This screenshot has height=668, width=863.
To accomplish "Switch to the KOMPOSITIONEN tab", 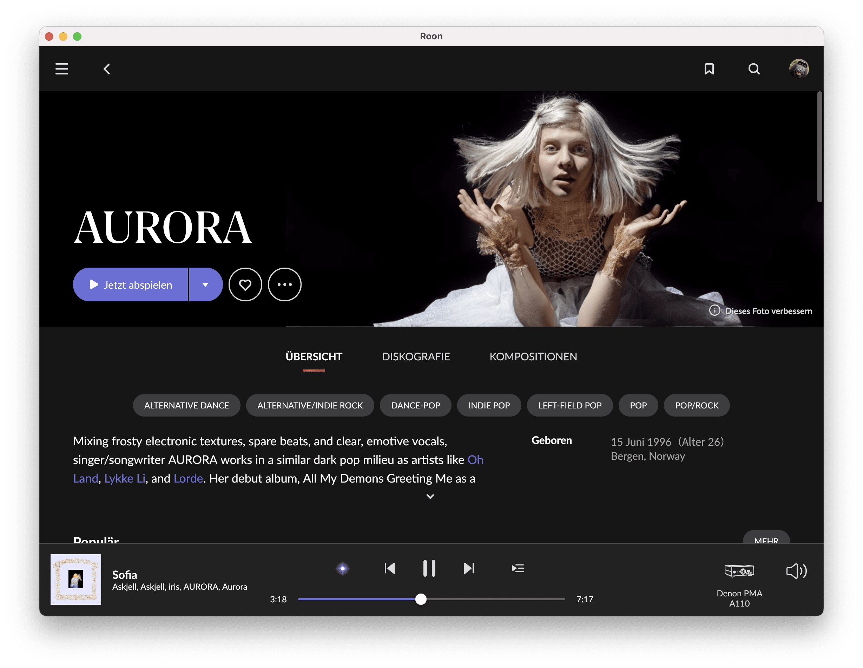I will pos(533,356).
